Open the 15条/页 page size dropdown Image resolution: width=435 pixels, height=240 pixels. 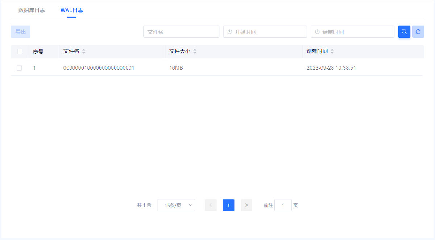click(x=176, y=205)
